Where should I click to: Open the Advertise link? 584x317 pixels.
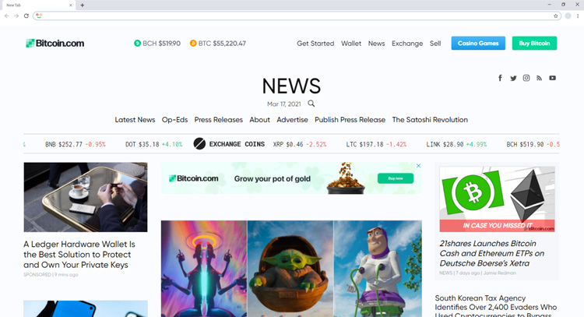coord(292,120)
